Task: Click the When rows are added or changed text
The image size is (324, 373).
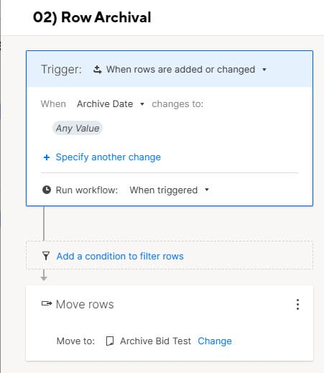Action: click(181, 70)
